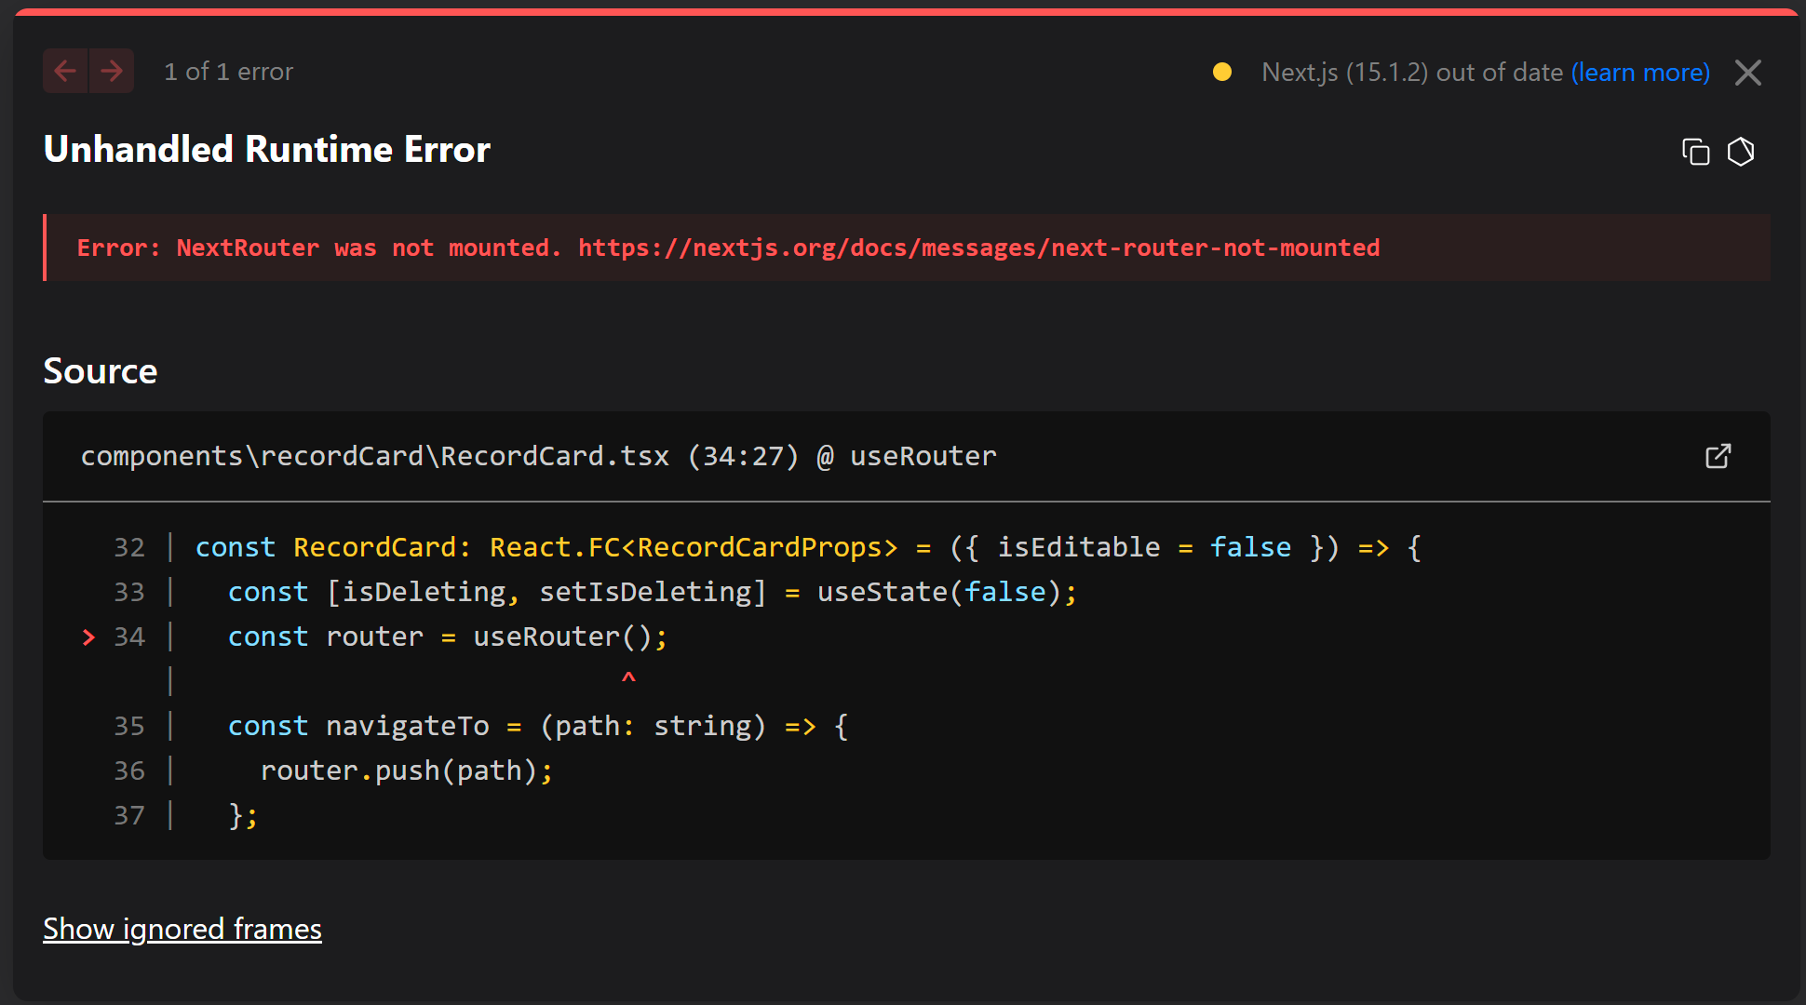Go to the next error arrow
This screenshot has height=1005, width=1806.
112,71
